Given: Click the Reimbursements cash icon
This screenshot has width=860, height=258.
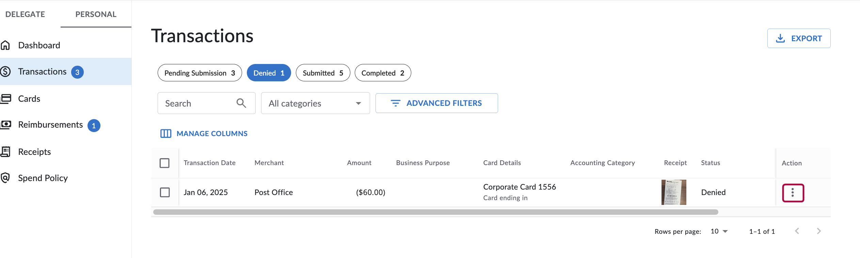Looking at the screenshot, I should pos(5,125).
